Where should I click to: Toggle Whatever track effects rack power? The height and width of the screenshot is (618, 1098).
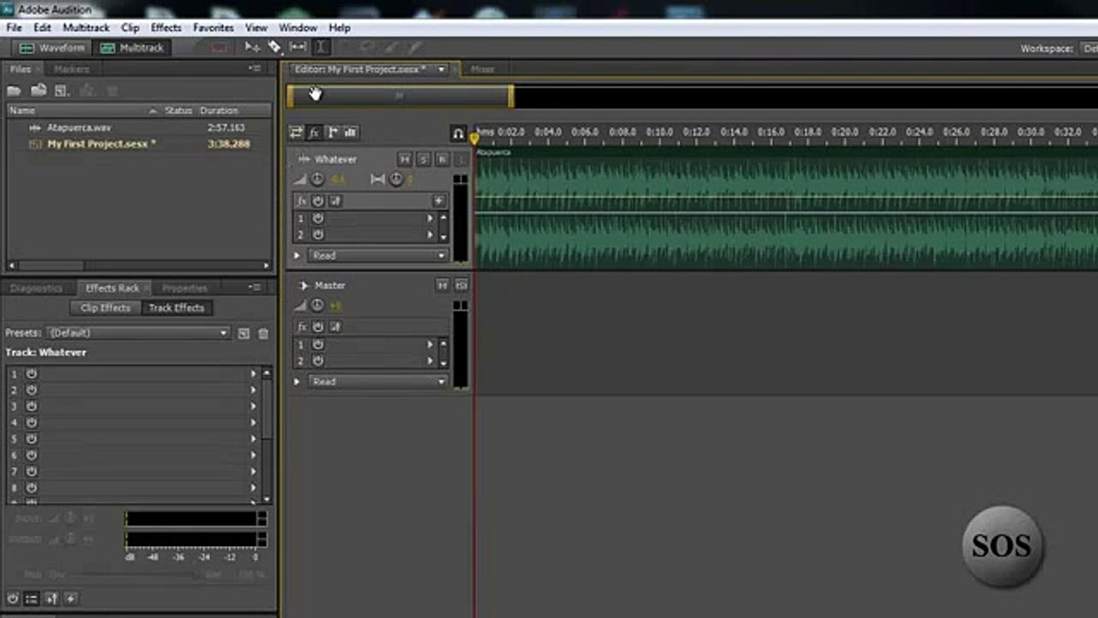318,201
